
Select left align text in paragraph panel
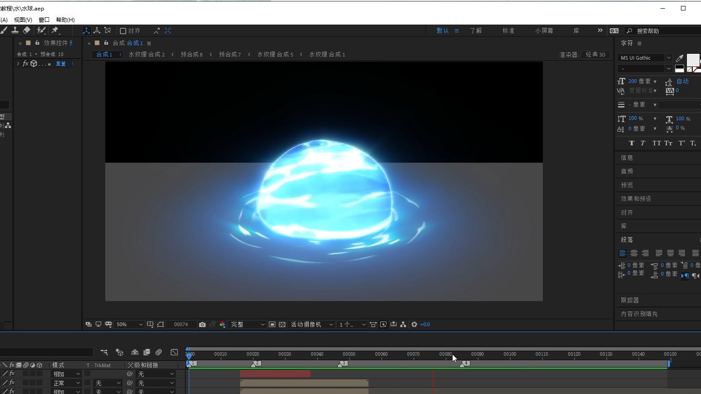pos(622,253)
